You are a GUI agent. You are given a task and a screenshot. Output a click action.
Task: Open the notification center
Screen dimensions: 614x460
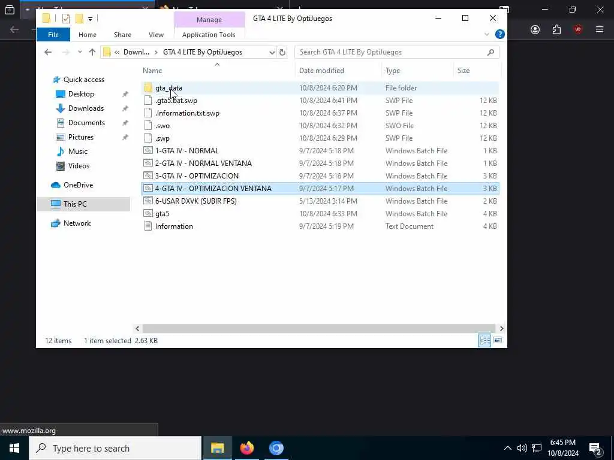(595, 449)
